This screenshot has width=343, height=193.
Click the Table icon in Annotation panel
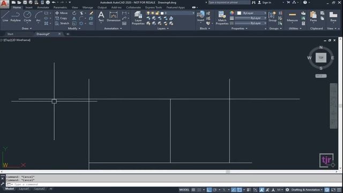tap(124, 24)
